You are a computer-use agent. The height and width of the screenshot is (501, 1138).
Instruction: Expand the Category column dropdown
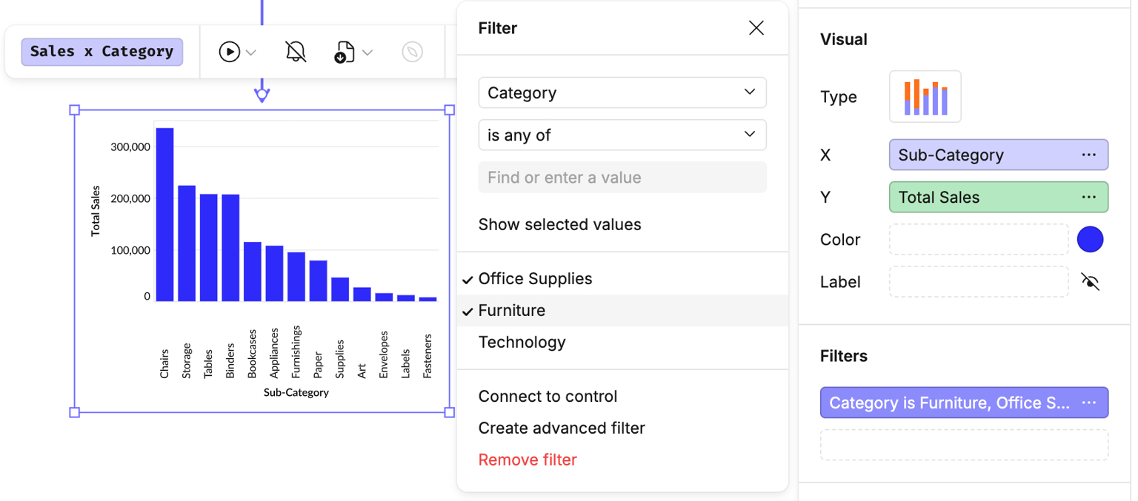(x=622, y=93)
